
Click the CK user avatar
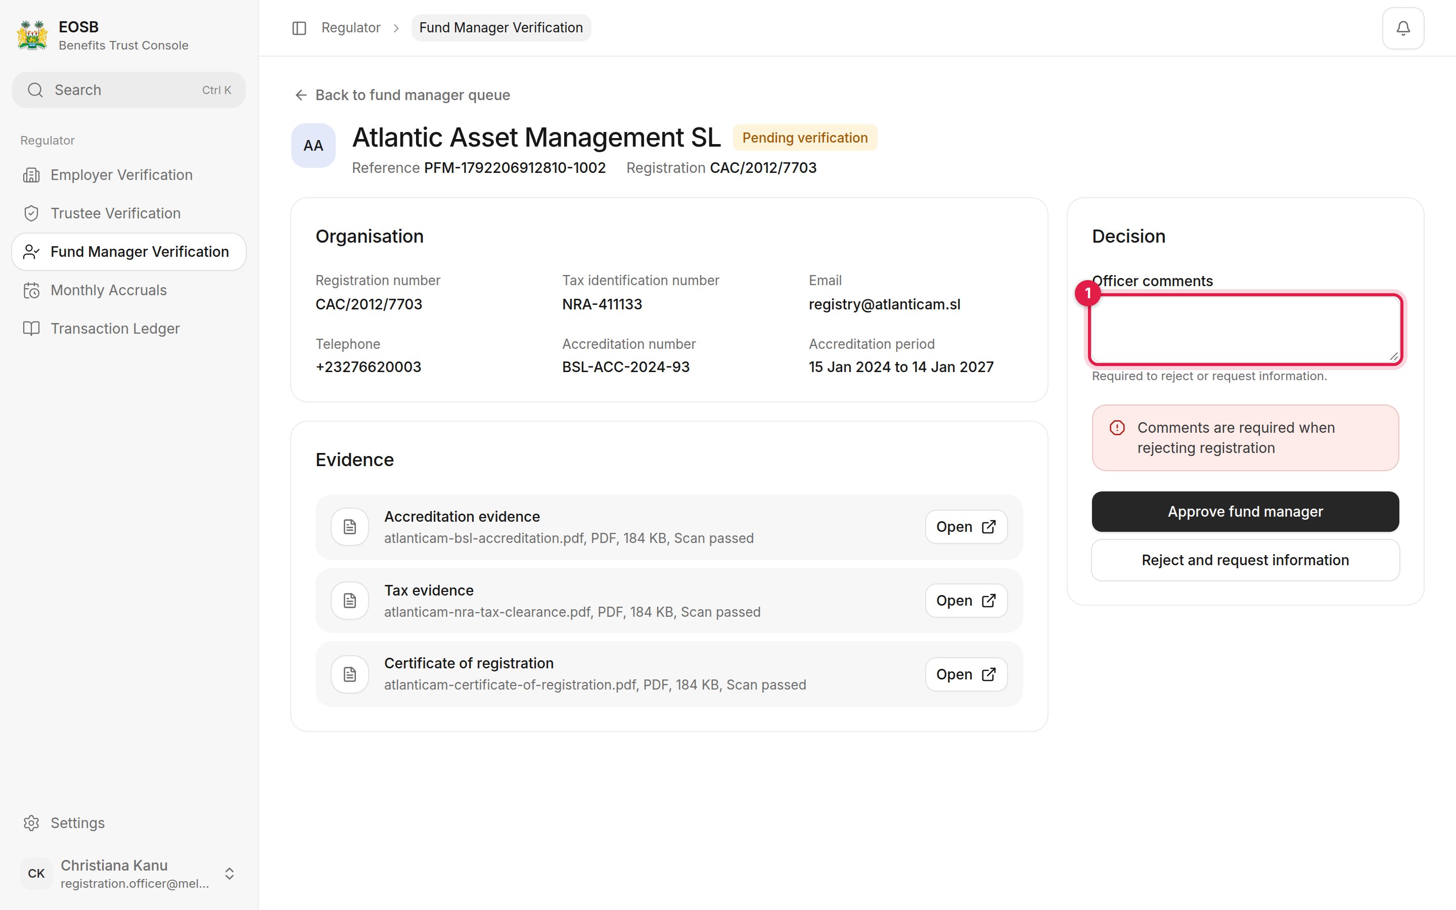click(x=36, y=873)
